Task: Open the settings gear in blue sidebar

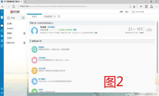Action: point(2,93)
